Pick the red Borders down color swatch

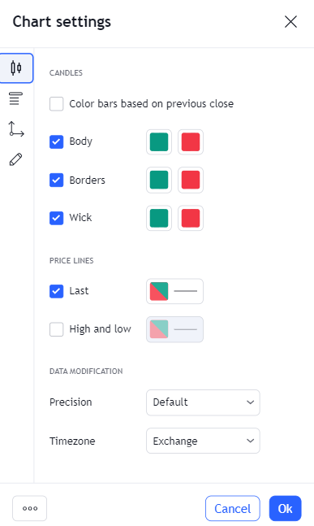tap(191, 180)
